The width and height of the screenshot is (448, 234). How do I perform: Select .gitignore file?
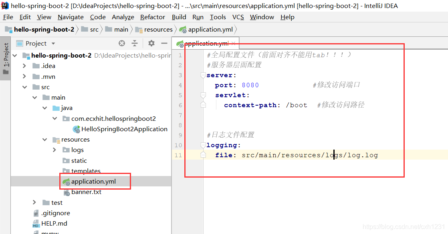(55, 213)
